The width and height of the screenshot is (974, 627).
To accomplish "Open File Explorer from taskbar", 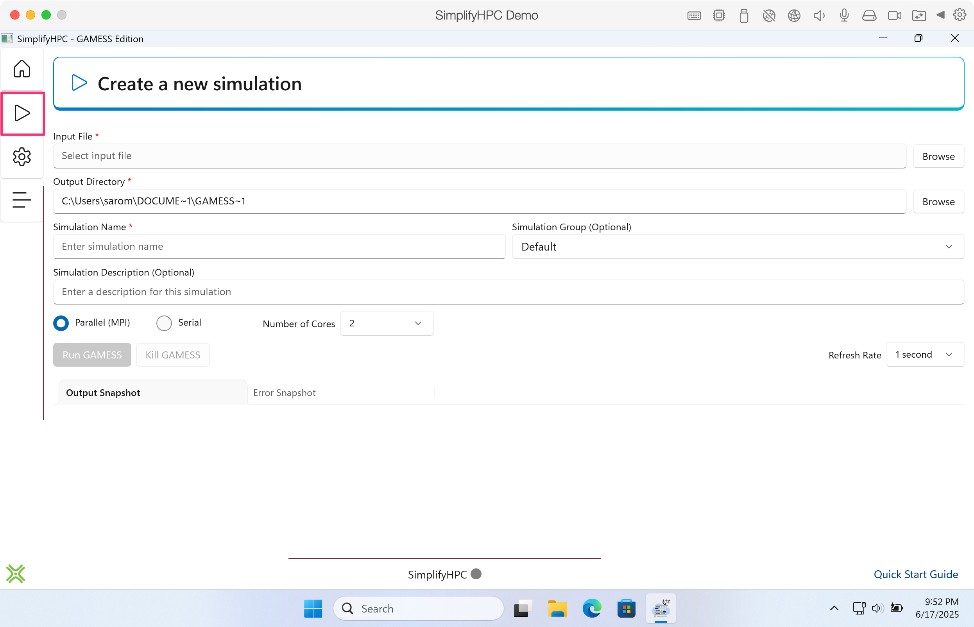I will [x=557, y=609].
